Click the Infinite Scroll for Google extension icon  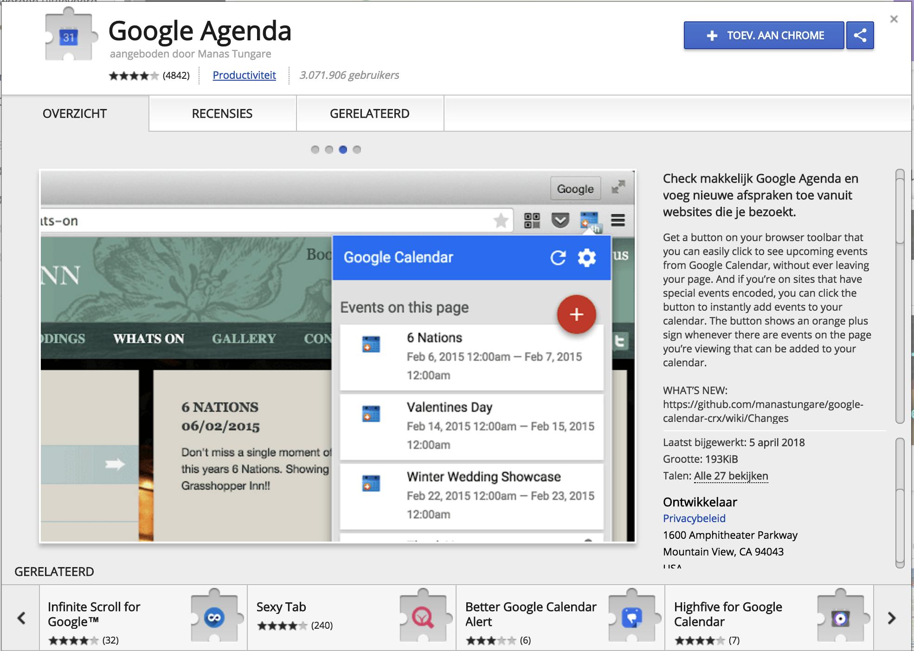pos(214,617)
